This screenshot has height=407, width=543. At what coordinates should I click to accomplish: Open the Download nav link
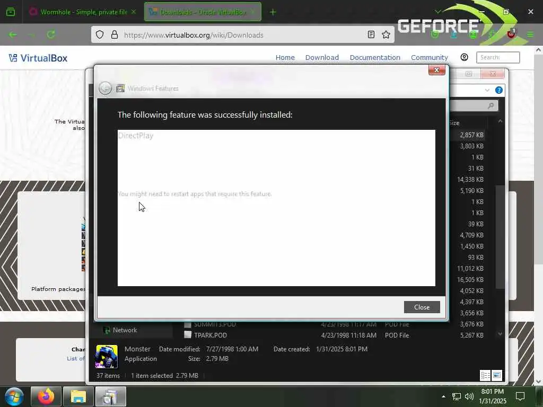click(322, 57)
